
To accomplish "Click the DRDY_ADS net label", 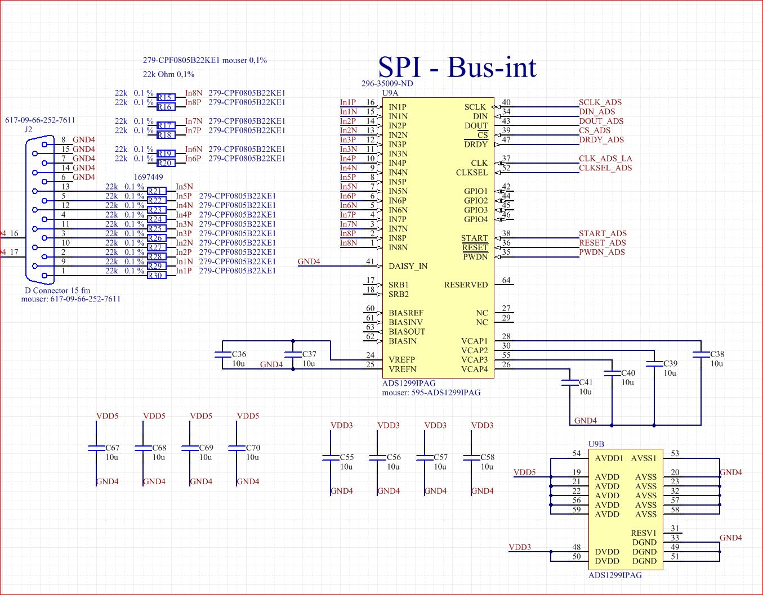I will (x=601, y=139).
